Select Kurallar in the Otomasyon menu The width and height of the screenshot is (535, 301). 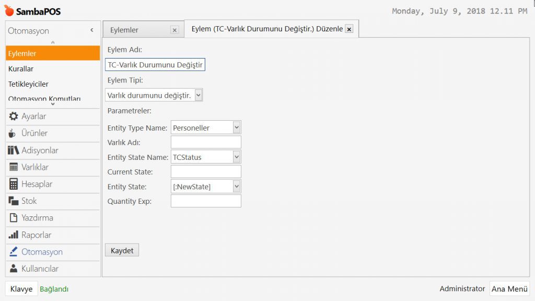[x=21, y=69]
